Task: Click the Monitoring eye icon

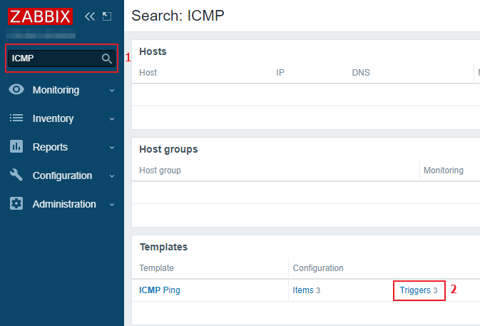Action: pyautogui.click(x=16, y=90)
